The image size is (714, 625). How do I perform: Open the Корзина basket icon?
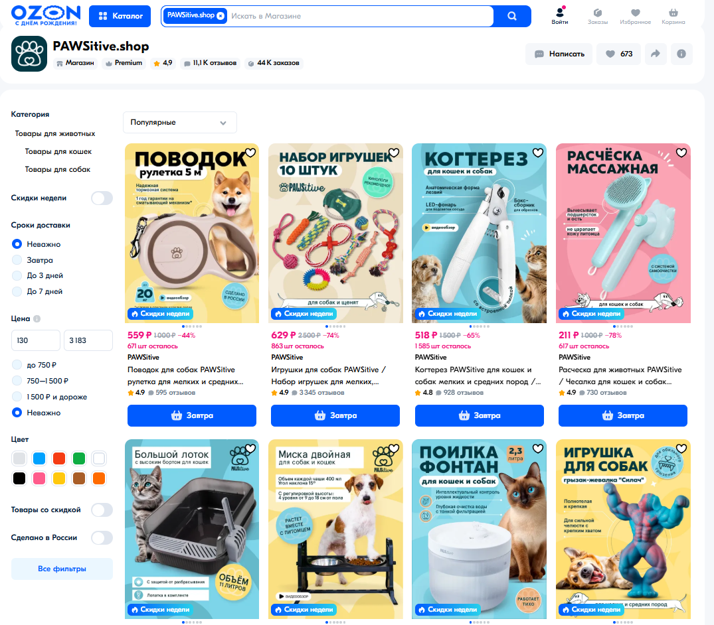673,15
